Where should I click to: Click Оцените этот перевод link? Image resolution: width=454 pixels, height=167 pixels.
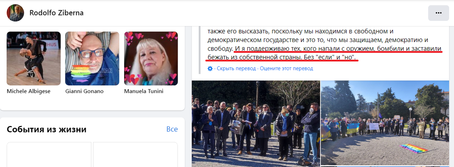tap(286, 68)
